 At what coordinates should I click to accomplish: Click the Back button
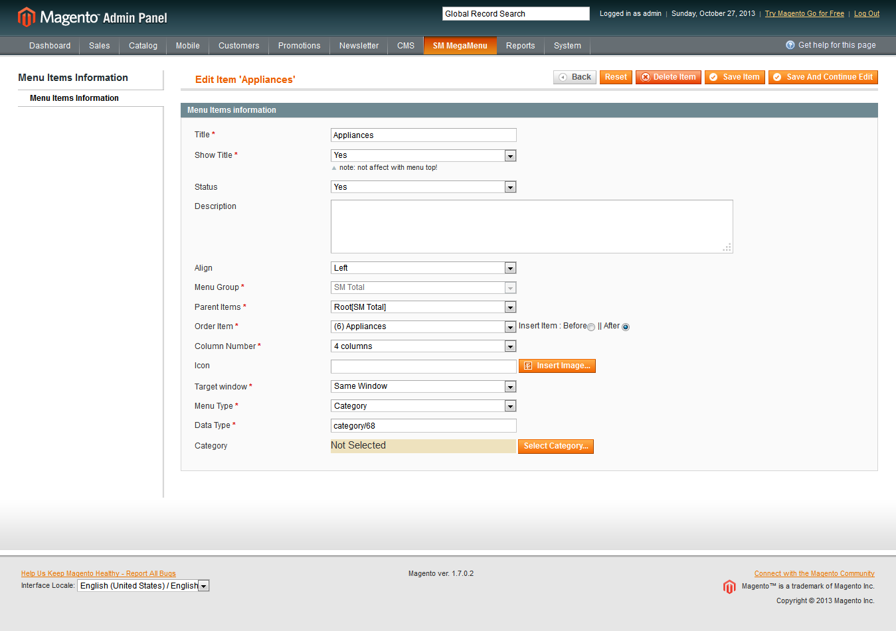point(575,77)
